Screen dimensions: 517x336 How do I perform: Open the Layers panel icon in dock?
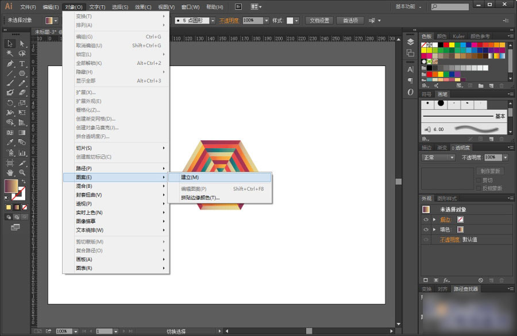410,42
